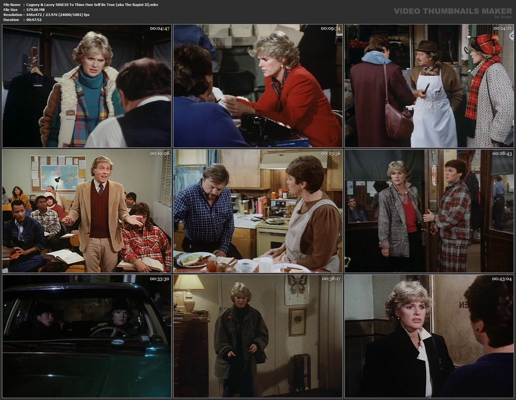Click the 00:14:21 timestamp label
Screen dimensions: 516x400
(x=502, y=28)
